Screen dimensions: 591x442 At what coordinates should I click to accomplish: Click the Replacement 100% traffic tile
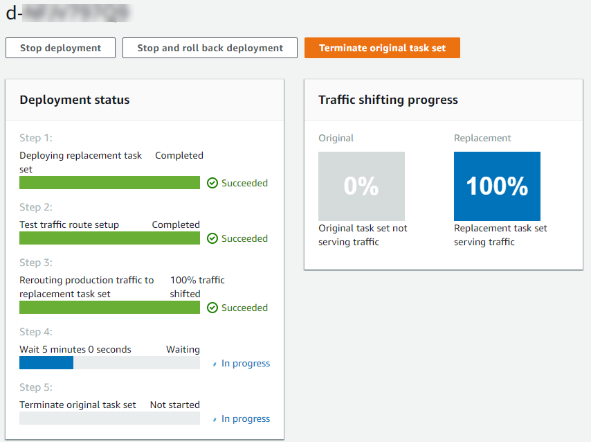(x=497, y=186)
